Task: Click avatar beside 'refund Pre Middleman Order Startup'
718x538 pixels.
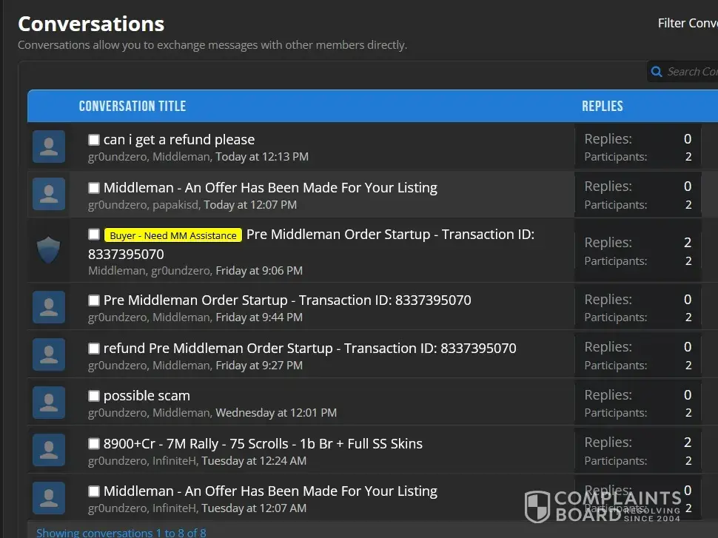Action: 49,355
